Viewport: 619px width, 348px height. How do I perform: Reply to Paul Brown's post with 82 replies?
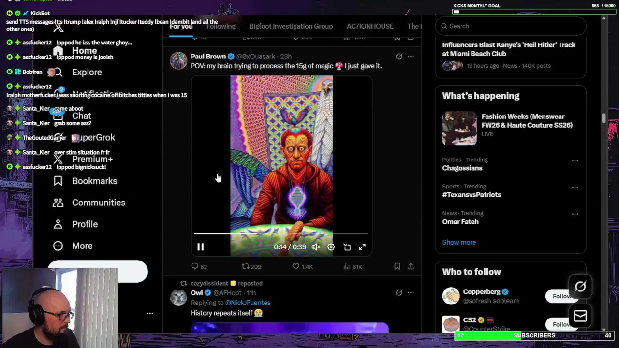point(199,266)
